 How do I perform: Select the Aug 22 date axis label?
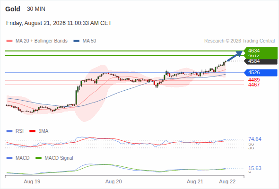[x=227, y=181]
